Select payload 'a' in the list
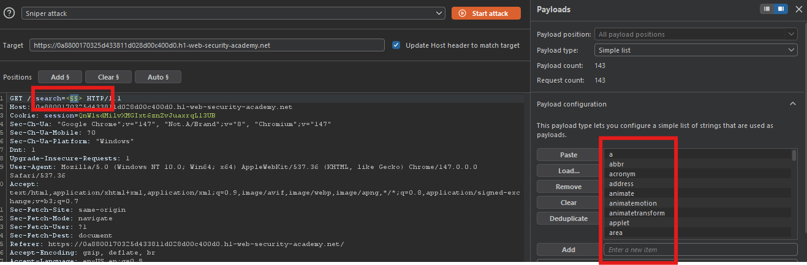This screenshot has width=807, height=265. 697,155
